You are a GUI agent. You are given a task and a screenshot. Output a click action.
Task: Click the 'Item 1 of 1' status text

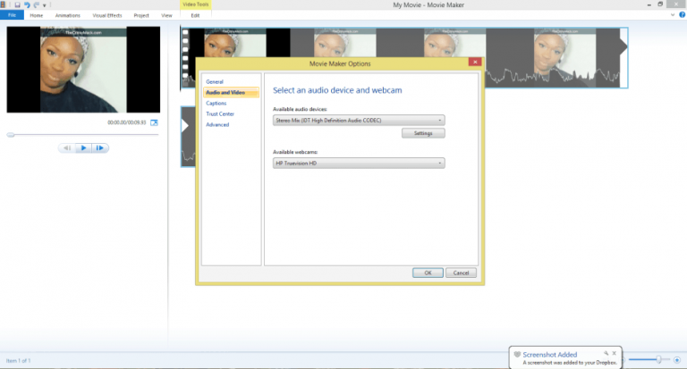point(19,361)
